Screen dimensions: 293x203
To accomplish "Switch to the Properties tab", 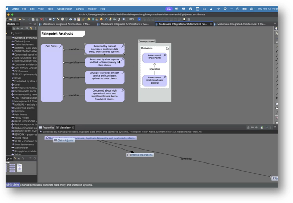I will point(46,128).
